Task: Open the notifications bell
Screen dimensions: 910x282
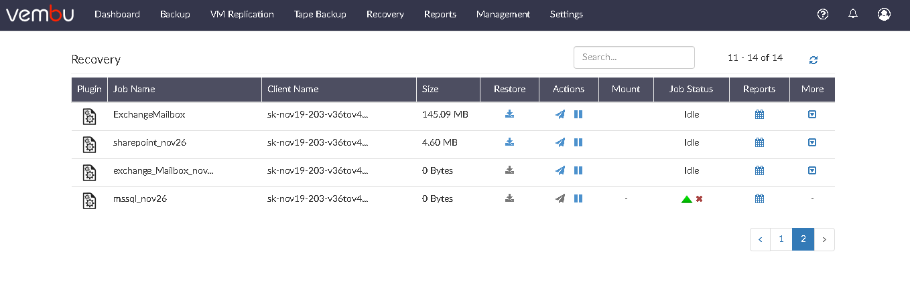Action: click(853, 14)
